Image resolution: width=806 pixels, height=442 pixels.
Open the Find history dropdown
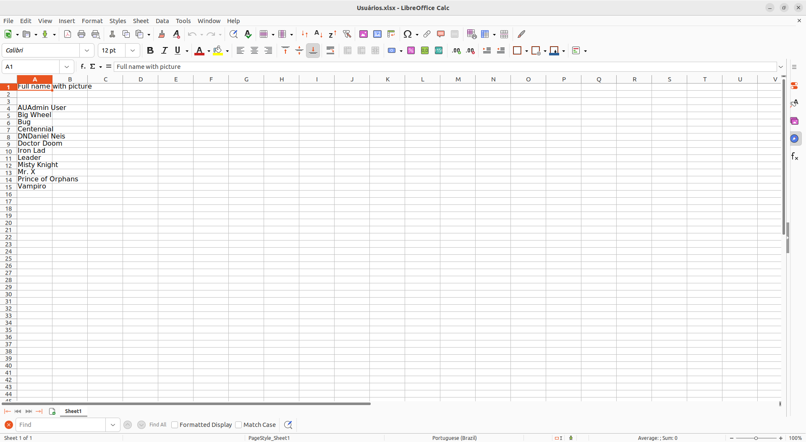click(x=113, y=425)
